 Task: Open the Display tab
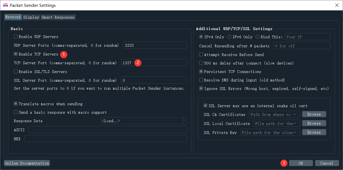31,17
